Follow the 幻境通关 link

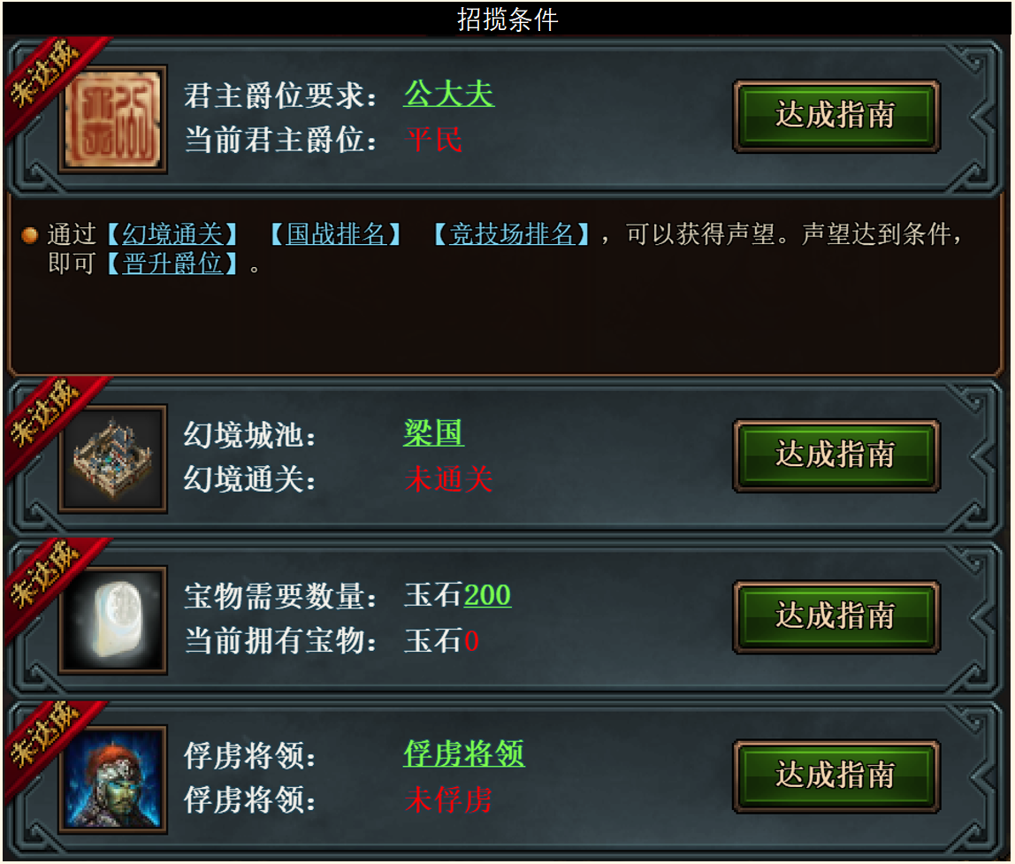click(x=172, y=233)
